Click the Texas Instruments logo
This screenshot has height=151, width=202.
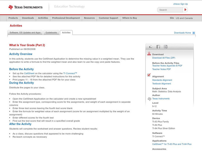point(25,7)
